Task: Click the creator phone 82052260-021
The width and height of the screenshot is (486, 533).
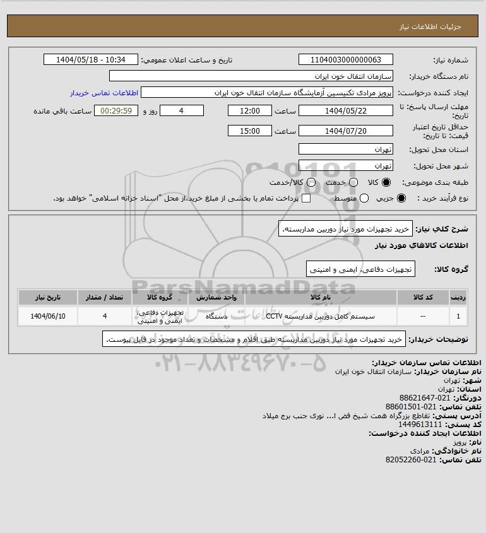Action: click(x=411, y=460)
